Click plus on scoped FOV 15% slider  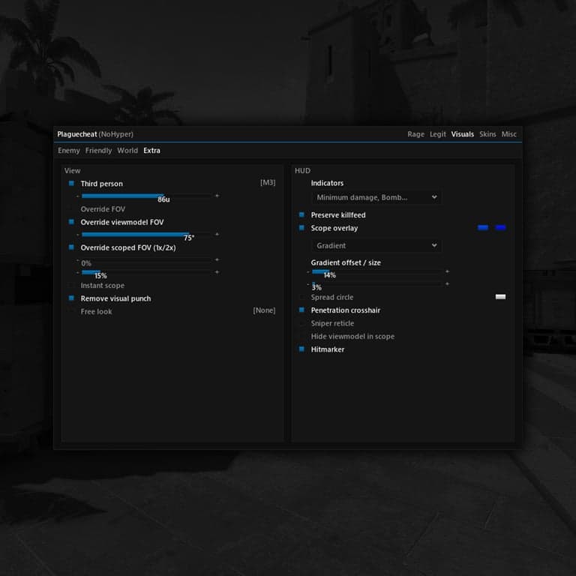(217, 272)
